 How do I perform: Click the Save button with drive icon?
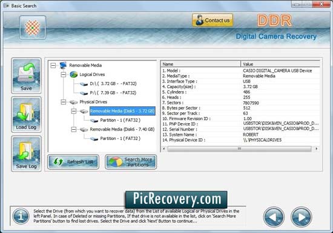[x=26, y=76]
